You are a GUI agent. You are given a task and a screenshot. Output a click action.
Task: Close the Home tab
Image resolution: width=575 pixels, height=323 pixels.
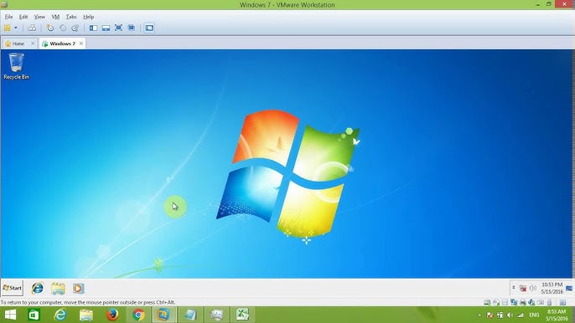point(33,44)
